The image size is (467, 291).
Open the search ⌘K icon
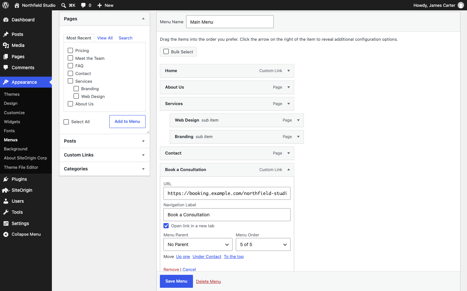coord(64,5)
